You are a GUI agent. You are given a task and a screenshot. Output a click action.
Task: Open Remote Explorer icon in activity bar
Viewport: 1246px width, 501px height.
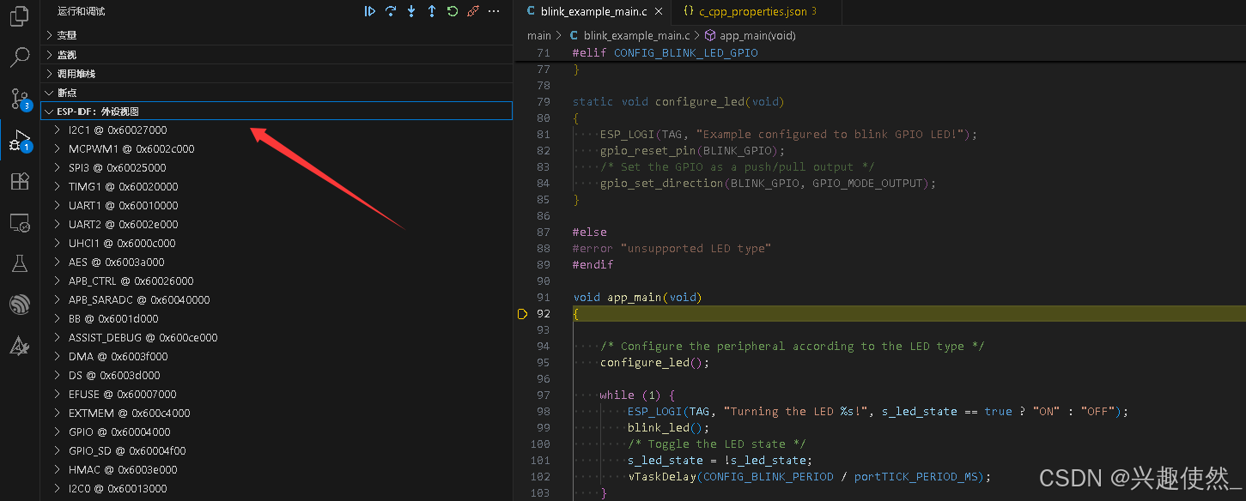point(19,223)
